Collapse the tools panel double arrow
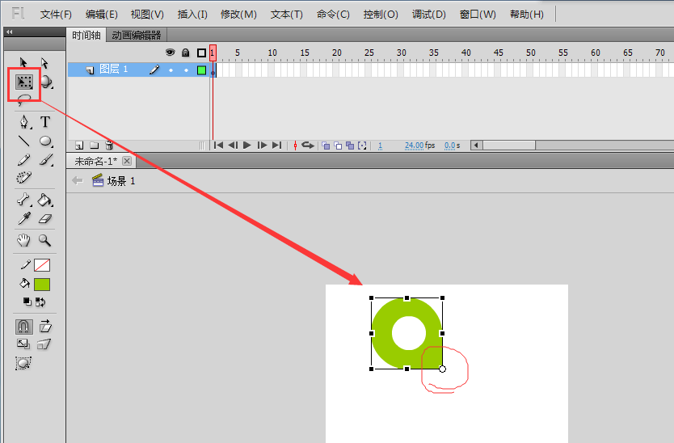Screen dimensions: 674x443 [10, 32]
